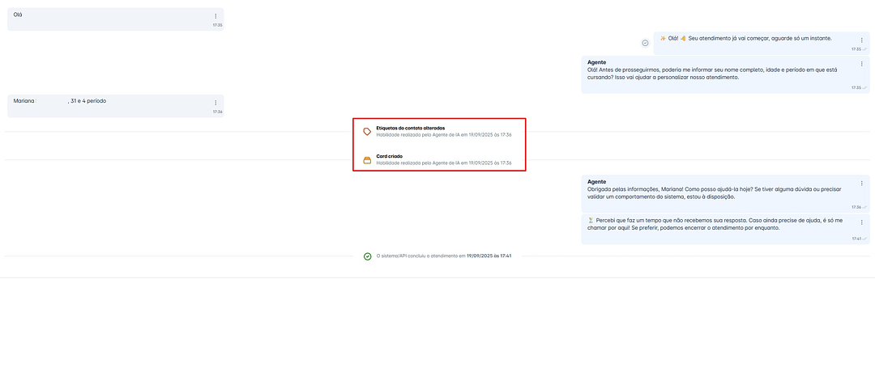Open three-dot menu on "Obrigada pelas informações" message
875x368 pixels.
coord(861,184)
